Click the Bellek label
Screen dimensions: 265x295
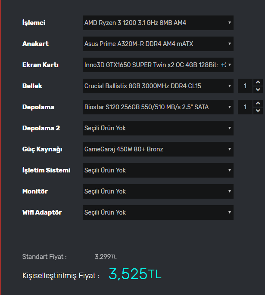pyautogui.click(x=32, y=86)
